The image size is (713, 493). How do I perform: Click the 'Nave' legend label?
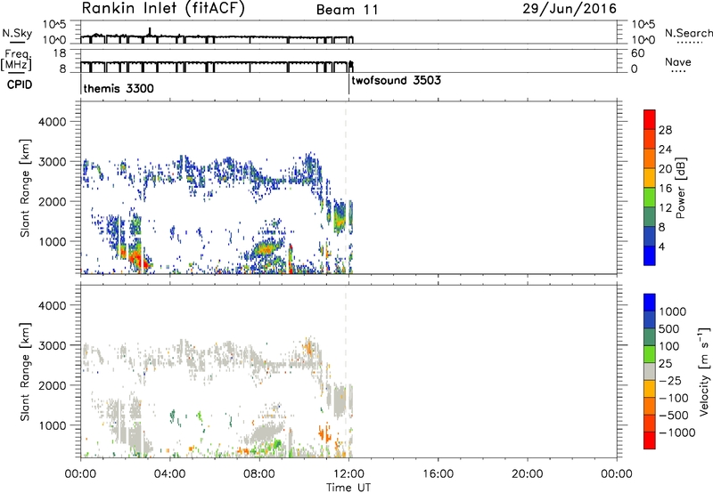click(678, 61)
